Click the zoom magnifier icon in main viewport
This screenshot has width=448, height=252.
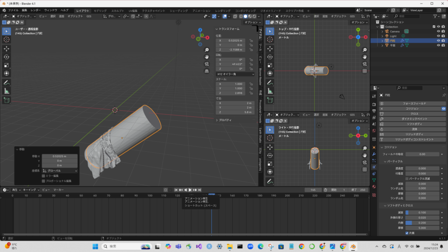(206, 49)
